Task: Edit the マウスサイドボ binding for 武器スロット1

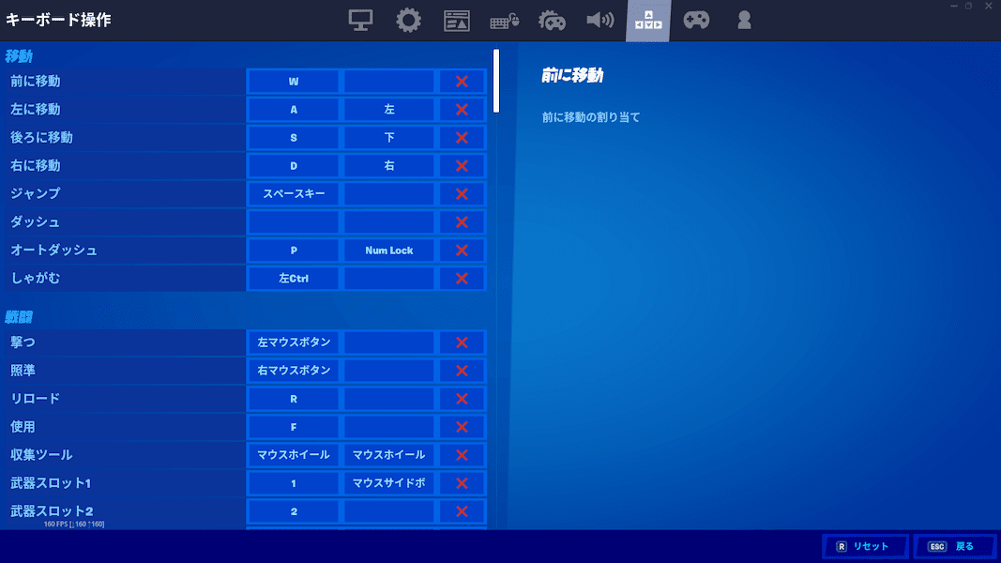Action: (389, 483)
